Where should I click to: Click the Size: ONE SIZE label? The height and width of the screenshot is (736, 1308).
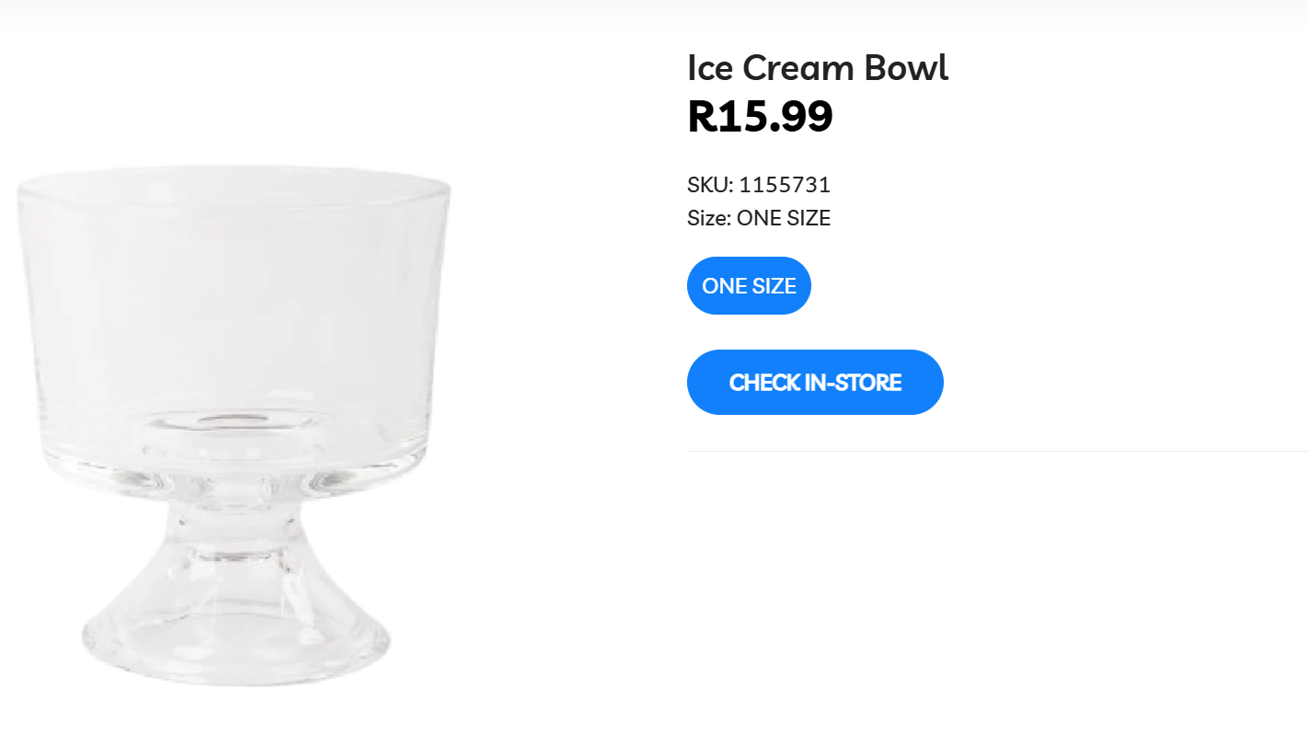tap(758, 218)
